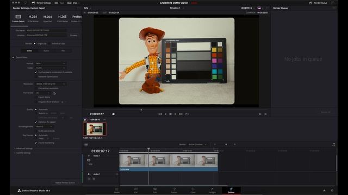The height and width of the screenshot is (195, 348).
Task: Choose the H.264 Master render preset
Action: pyautogui.click(x=33, y=18)
